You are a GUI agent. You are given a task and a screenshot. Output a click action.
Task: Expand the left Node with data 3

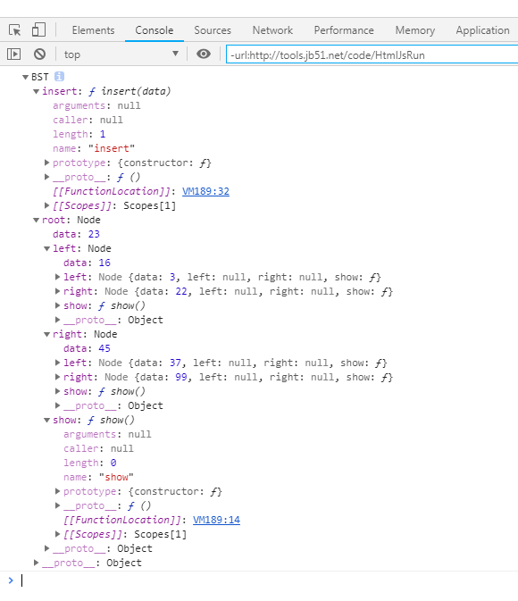tap(57, 277)
